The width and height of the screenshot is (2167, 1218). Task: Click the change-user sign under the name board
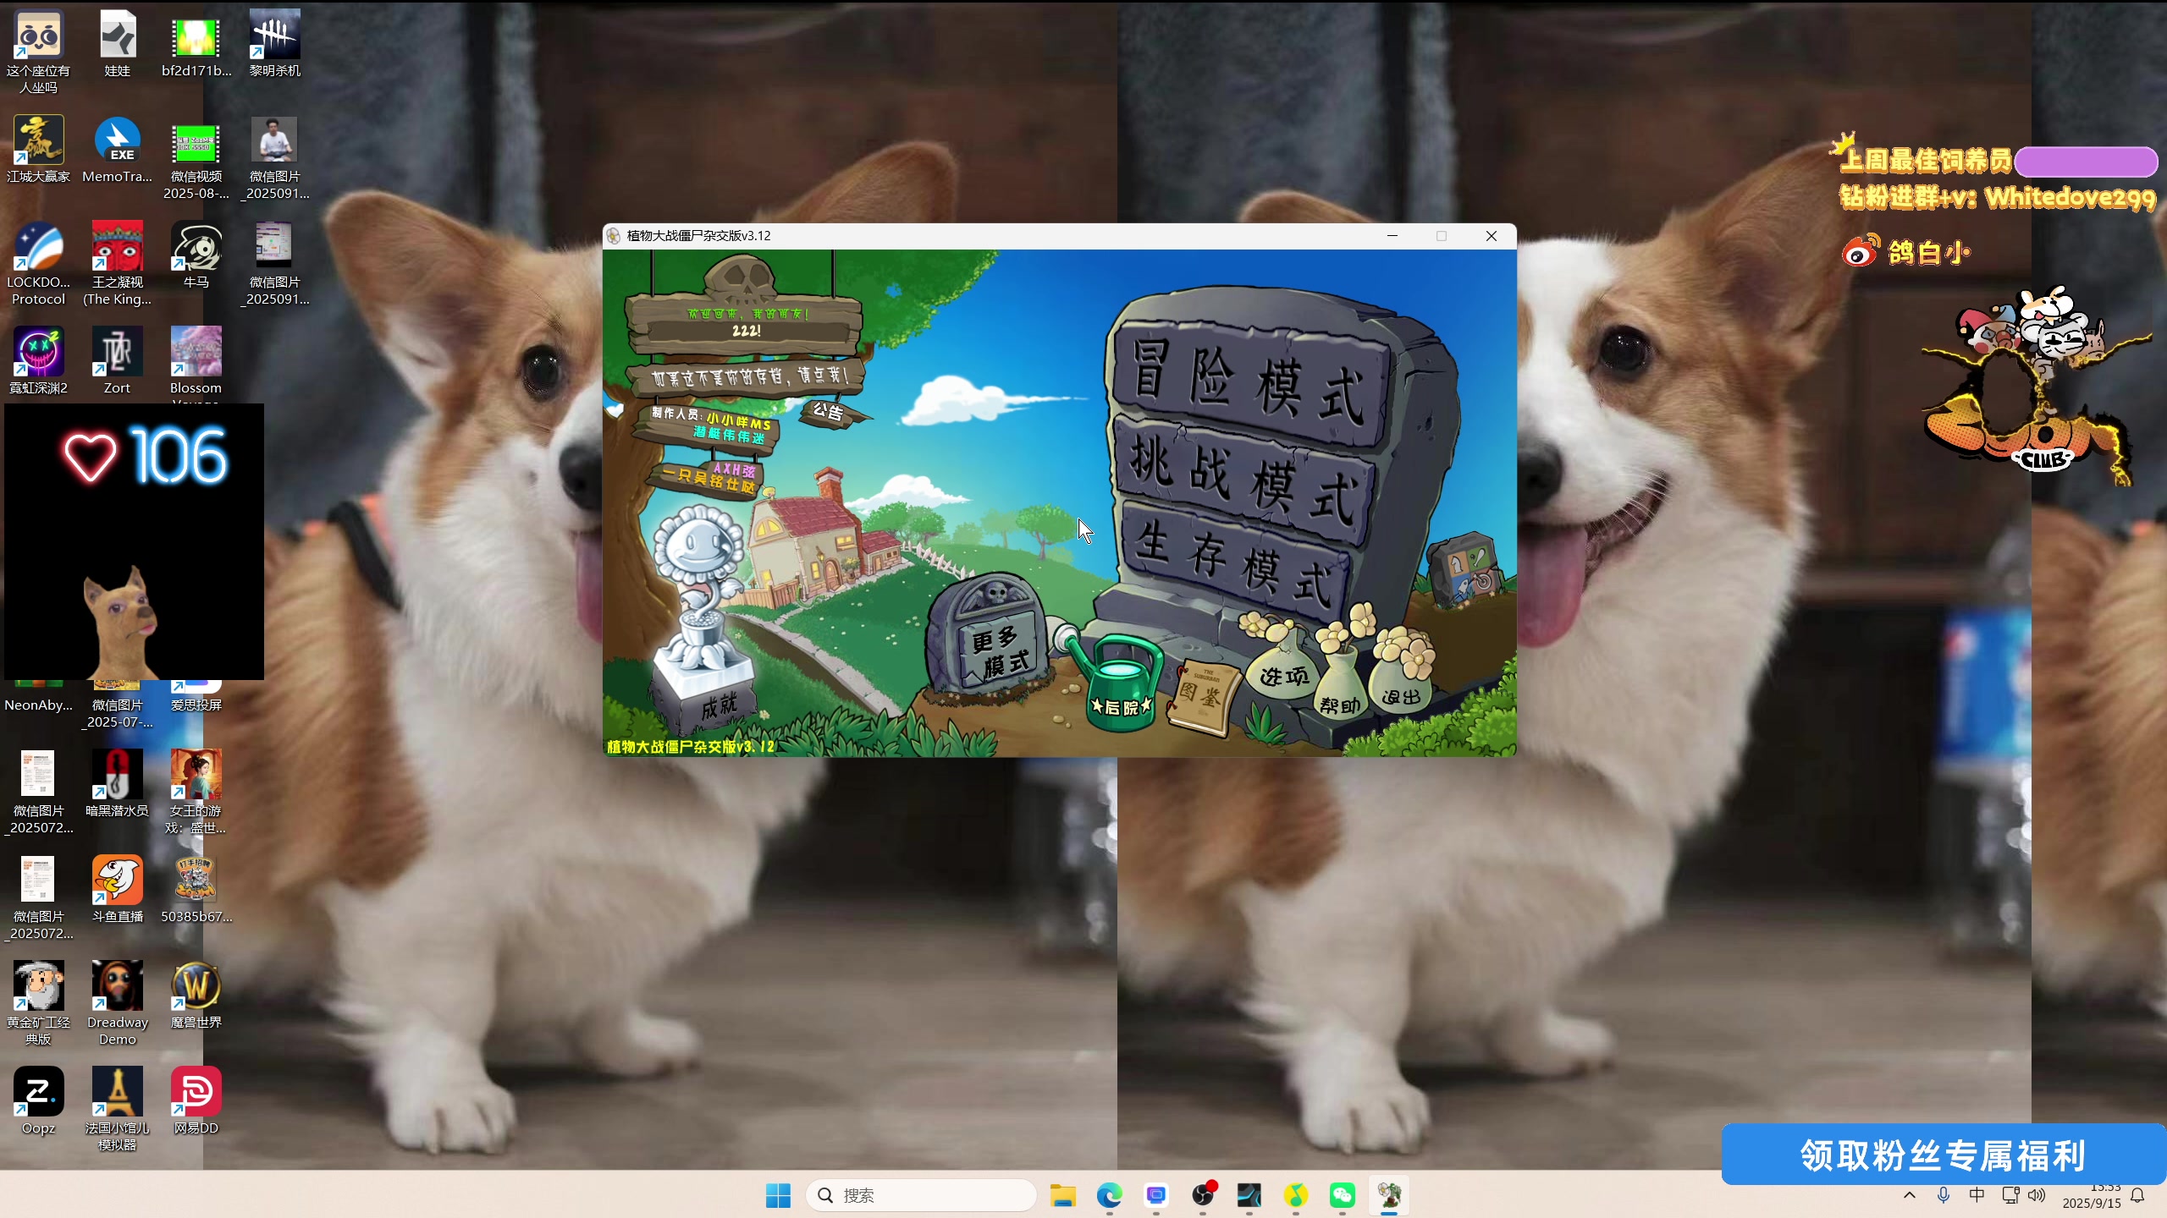(746, 376)
